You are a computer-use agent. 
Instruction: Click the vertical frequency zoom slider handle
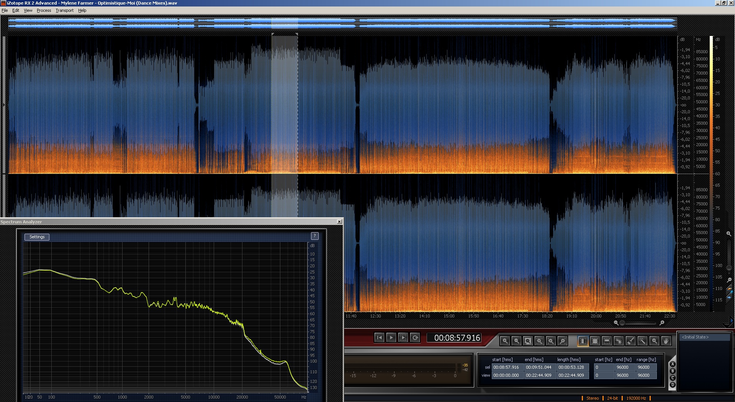pos(729,268)
